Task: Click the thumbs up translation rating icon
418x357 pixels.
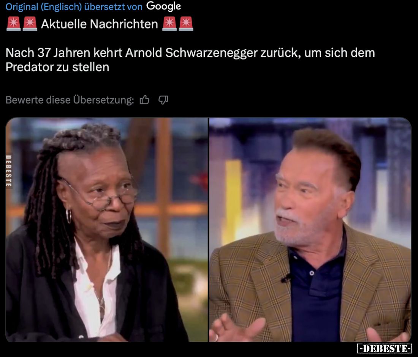Action: pos(144,100)
